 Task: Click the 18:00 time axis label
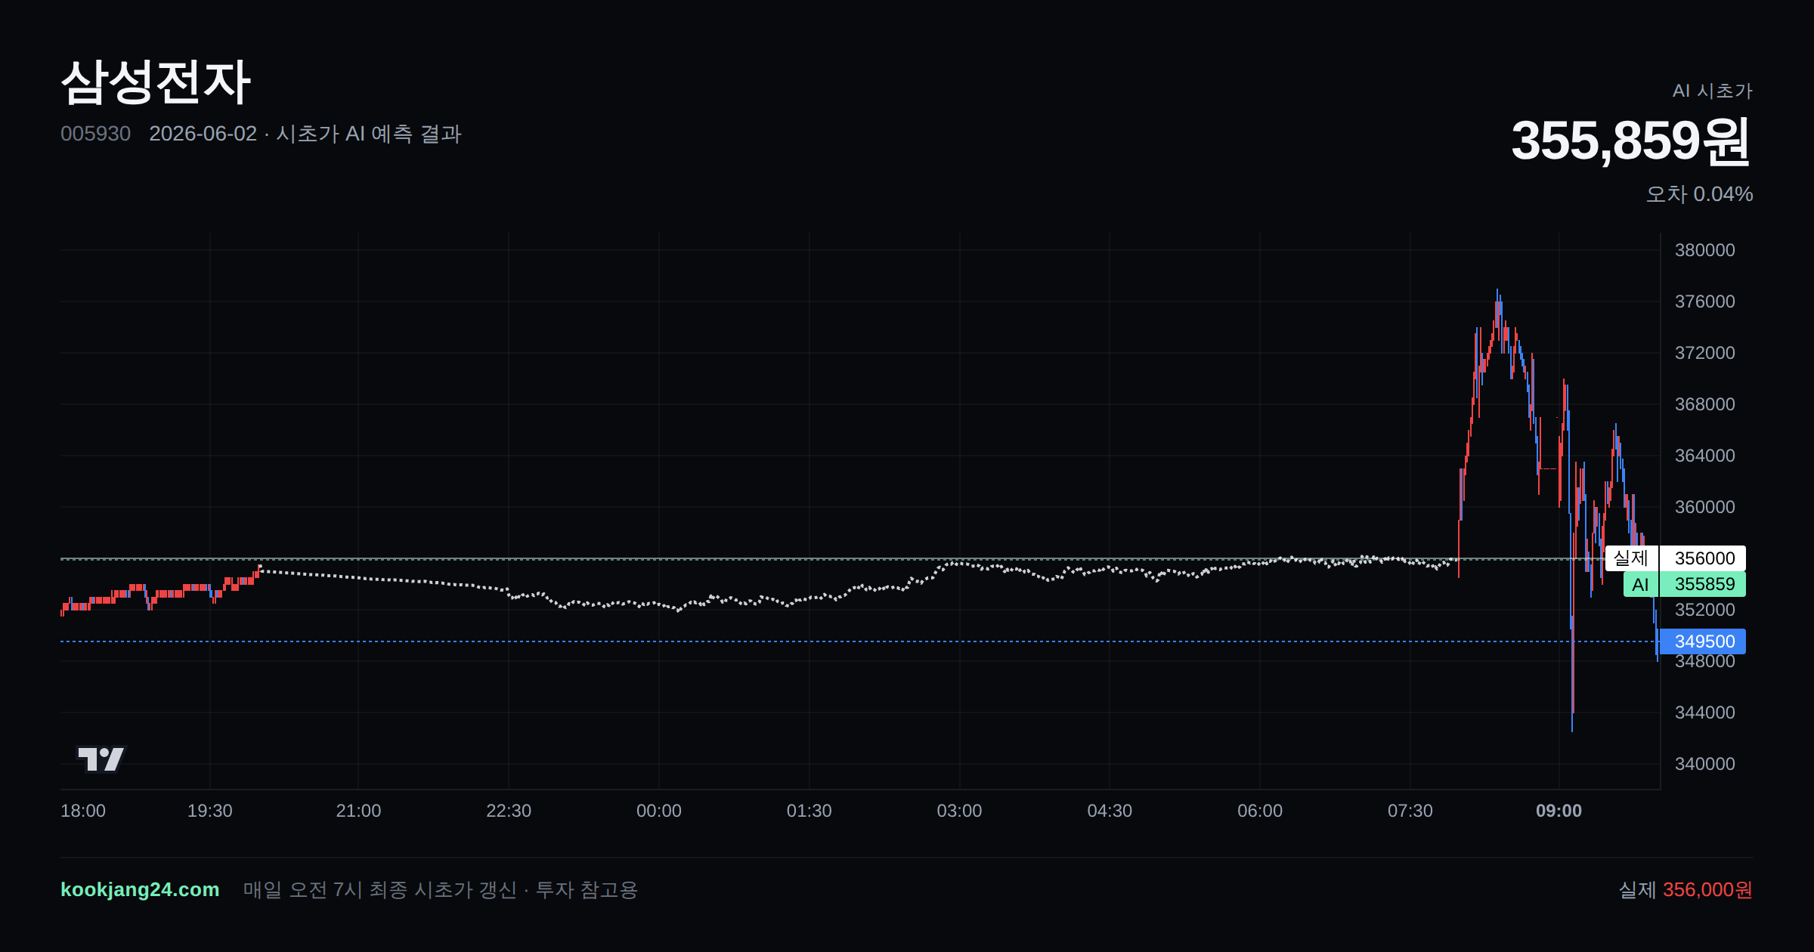tap(83, 811)
